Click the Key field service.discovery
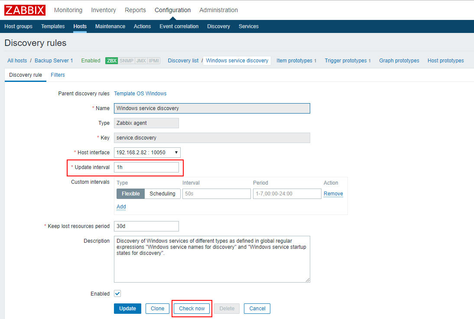The image size is (474, 319). [x=212, y=137]
